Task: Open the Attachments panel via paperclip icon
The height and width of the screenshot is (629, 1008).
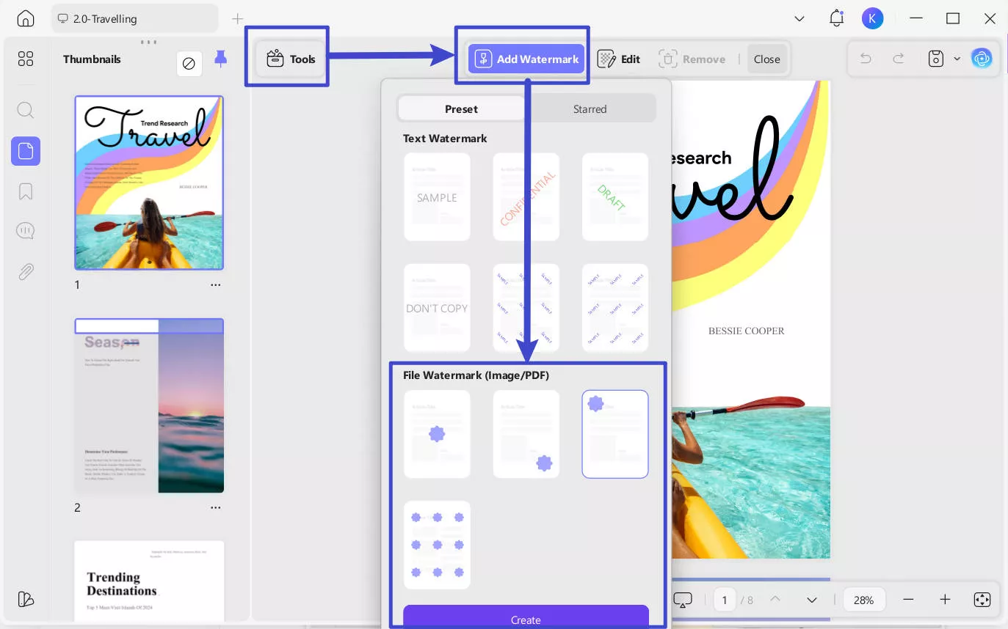Action: click(x=25, y=271)
